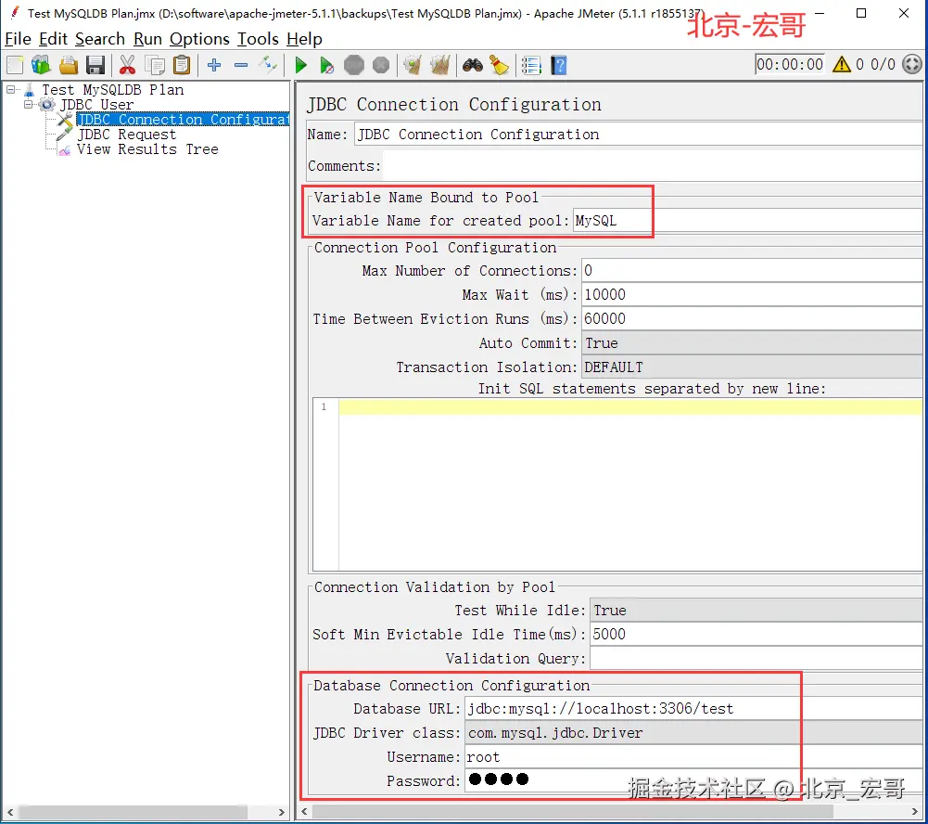Collapse the JDBC User node
928x824 pixels.
[x=28, y=104]
